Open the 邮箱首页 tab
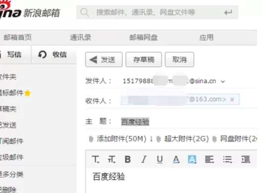 coord(18,37)
